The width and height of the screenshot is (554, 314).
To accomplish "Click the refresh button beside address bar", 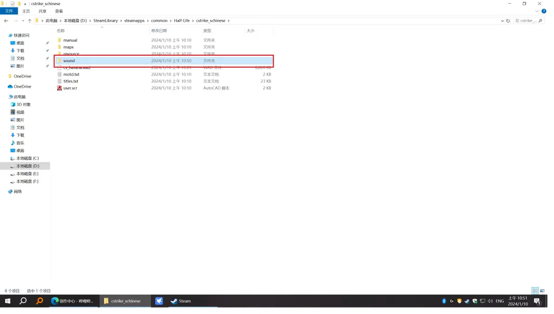I will tap(508, 21).
